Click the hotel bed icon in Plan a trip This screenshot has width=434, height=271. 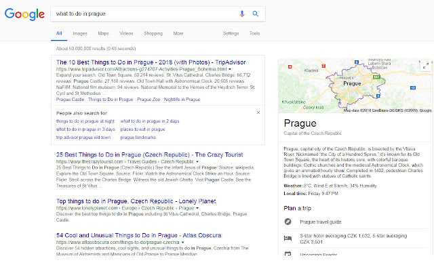click(x=288, y=238)
